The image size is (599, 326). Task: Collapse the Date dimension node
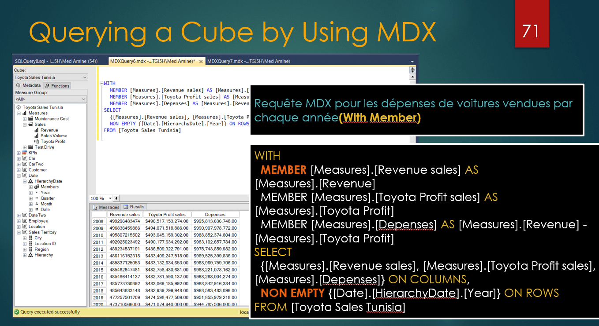[x=19, y=176]
